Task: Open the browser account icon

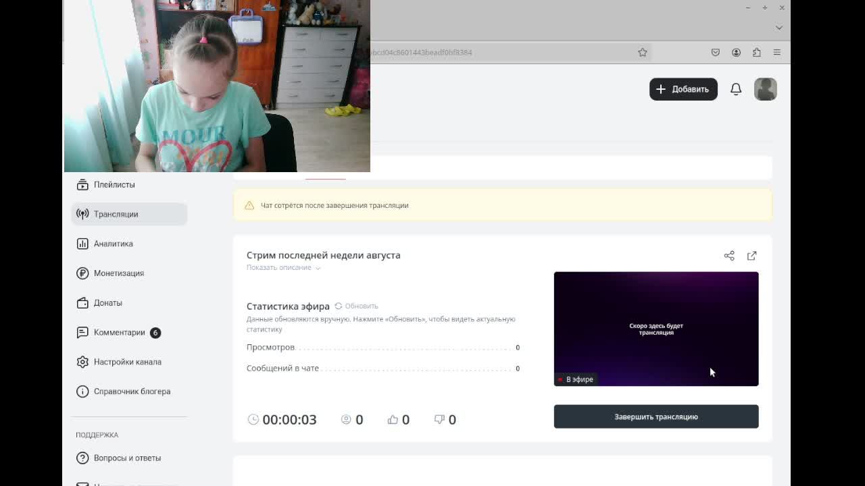Action: coord(736,52)
